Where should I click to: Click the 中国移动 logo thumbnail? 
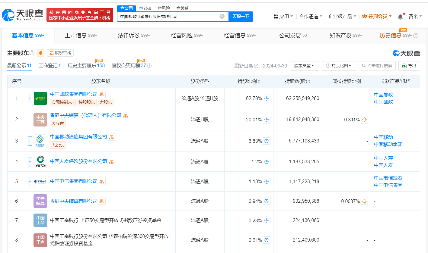pos(40,141)
